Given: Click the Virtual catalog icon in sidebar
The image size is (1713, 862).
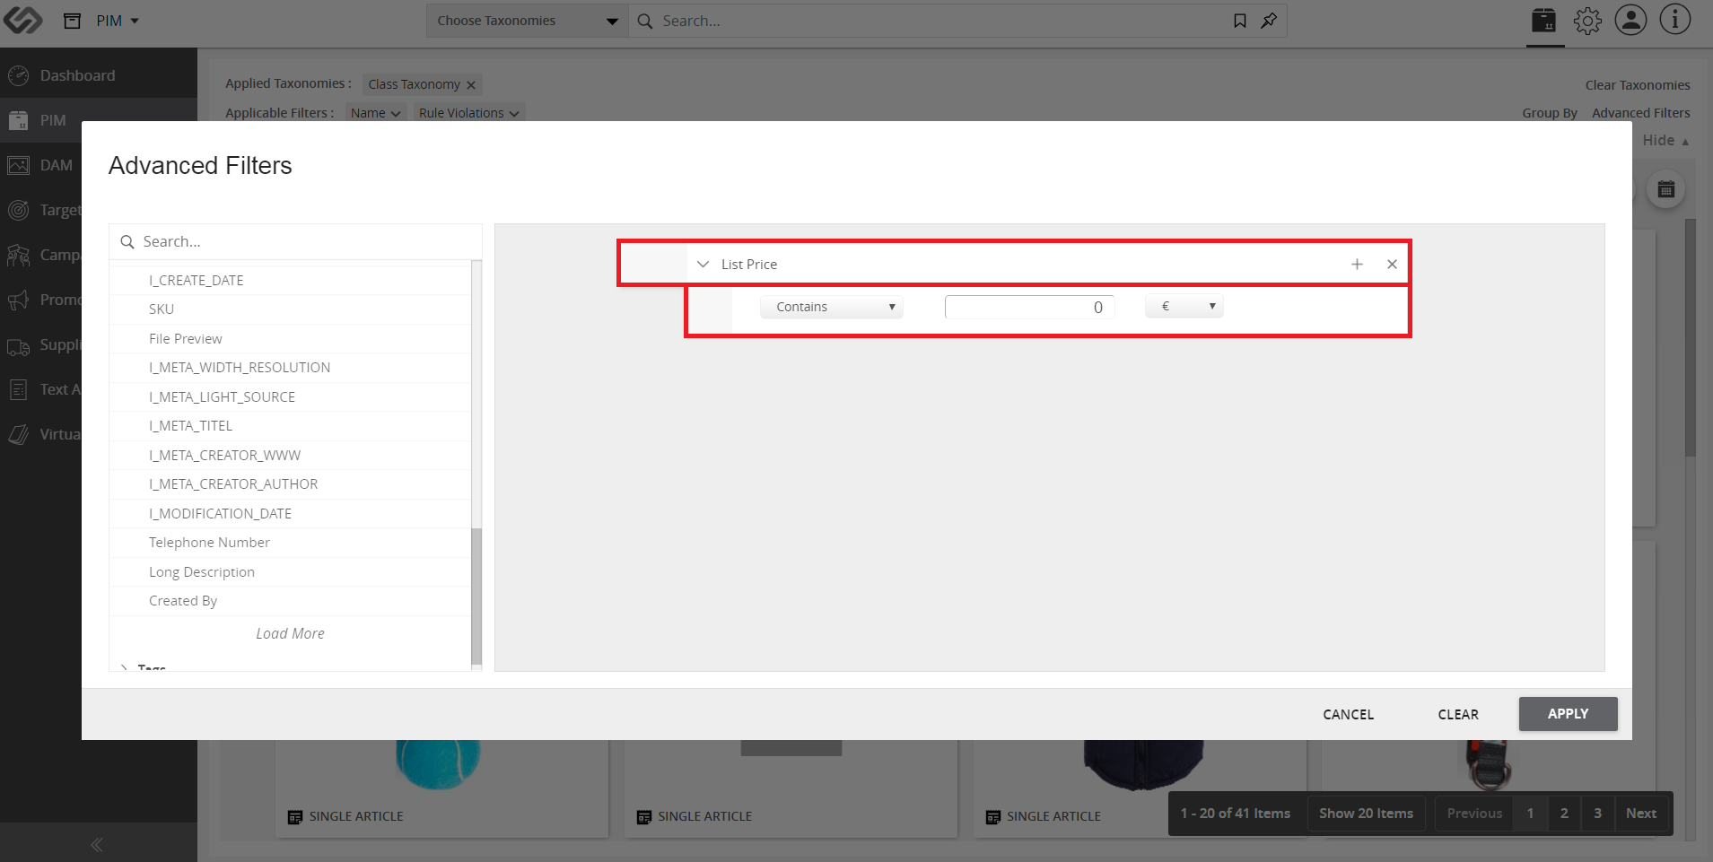Looking at the screenshot, I should pyautogui.click(x=19, y=434).
